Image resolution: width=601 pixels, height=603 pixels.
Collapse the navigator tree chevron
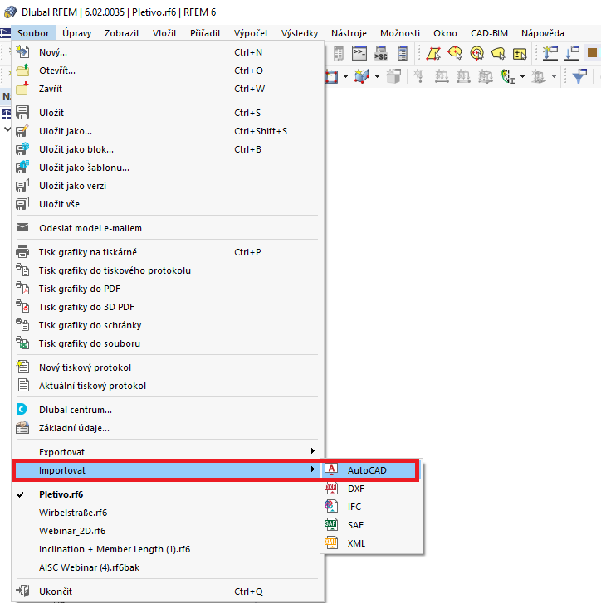[x=7, y=129]
